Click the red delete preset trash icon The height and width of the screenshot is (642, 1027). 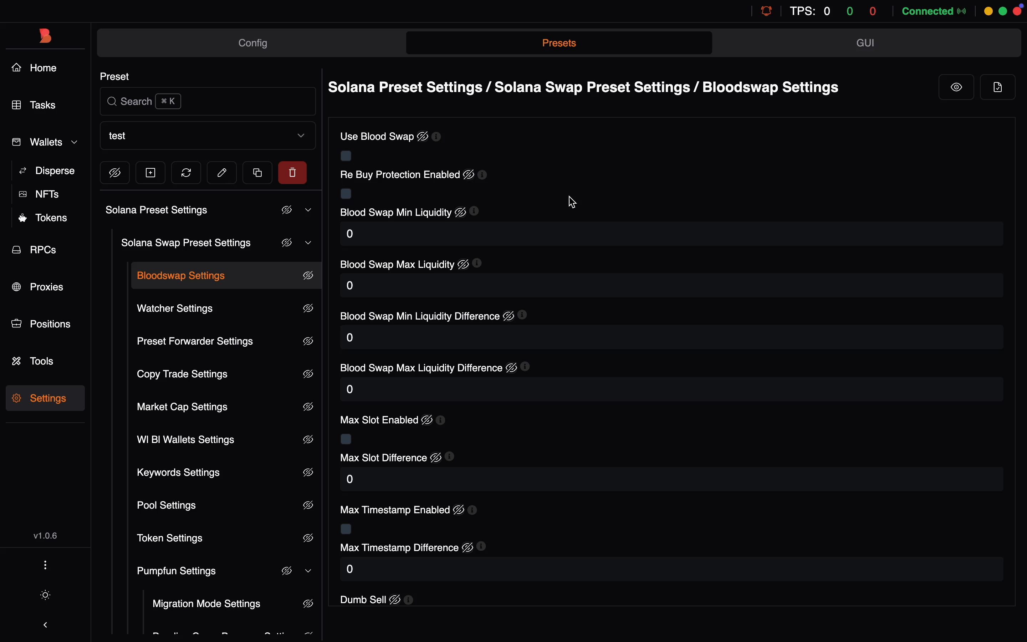point(292,172)
